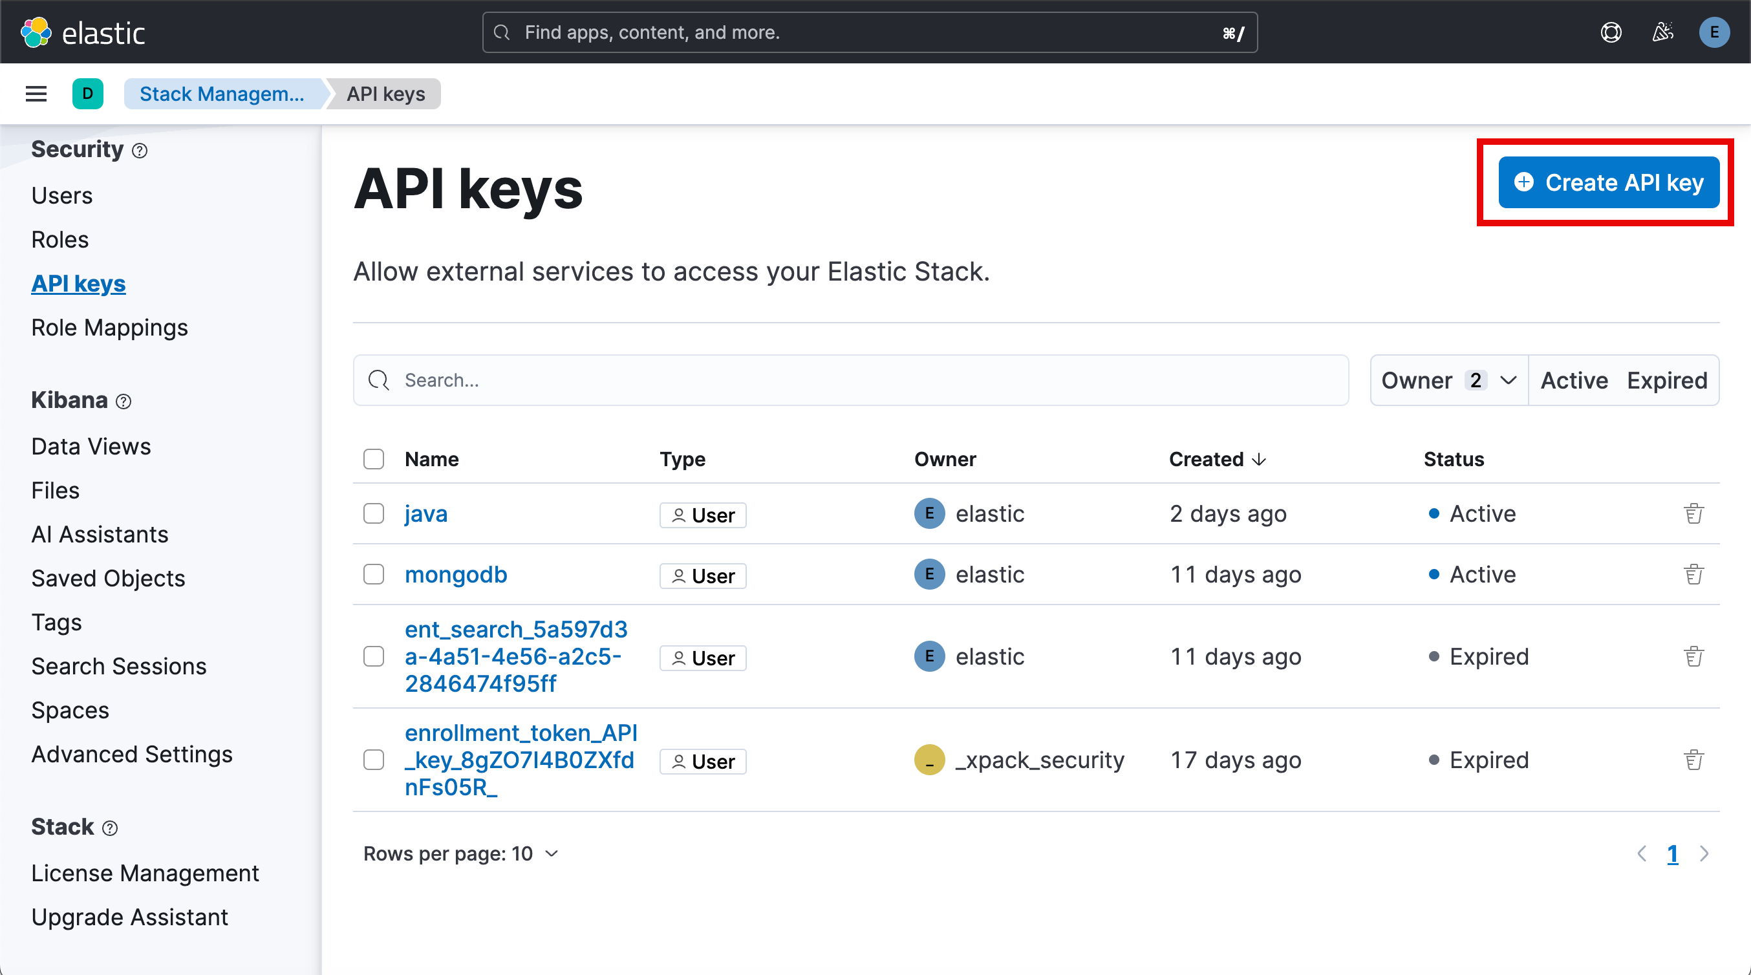The height and width of the screenshot is (975, 1751).
Task: Open Help via the lifebuoy icon
Action: tap(1611, 32)
